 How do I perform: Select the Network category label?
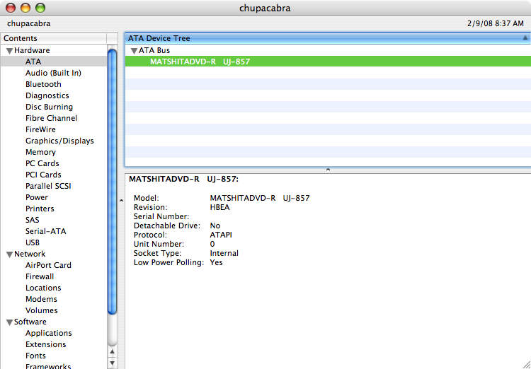click(x=30, y=254)
